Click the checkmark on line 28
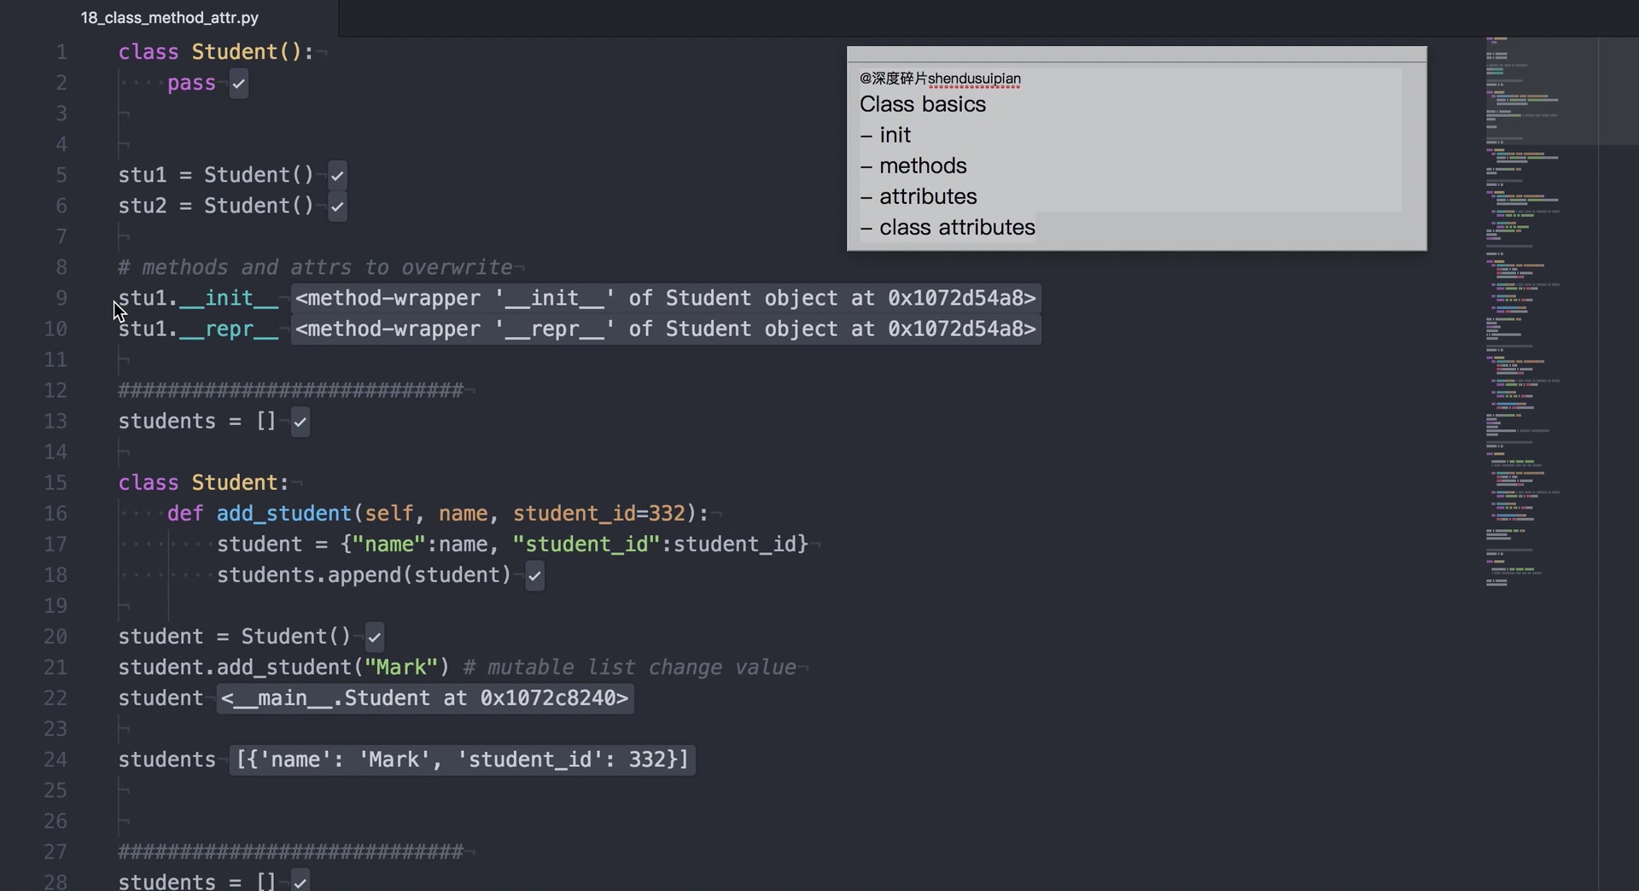Screen dimensions: 1639x891 click(x=300, y=882)
